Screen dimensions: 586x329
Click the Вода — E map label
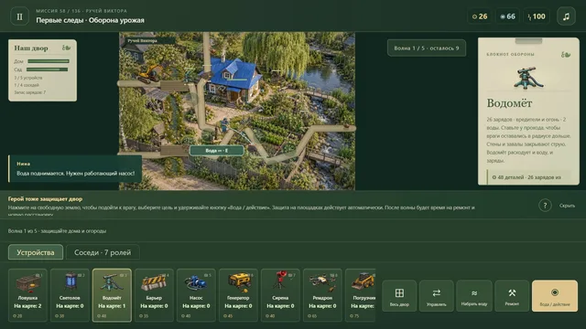click(x=217, y=151)
